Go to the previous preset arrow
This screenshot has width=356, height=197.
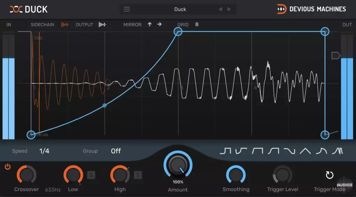pyautogui.click(x=220, y=9)
